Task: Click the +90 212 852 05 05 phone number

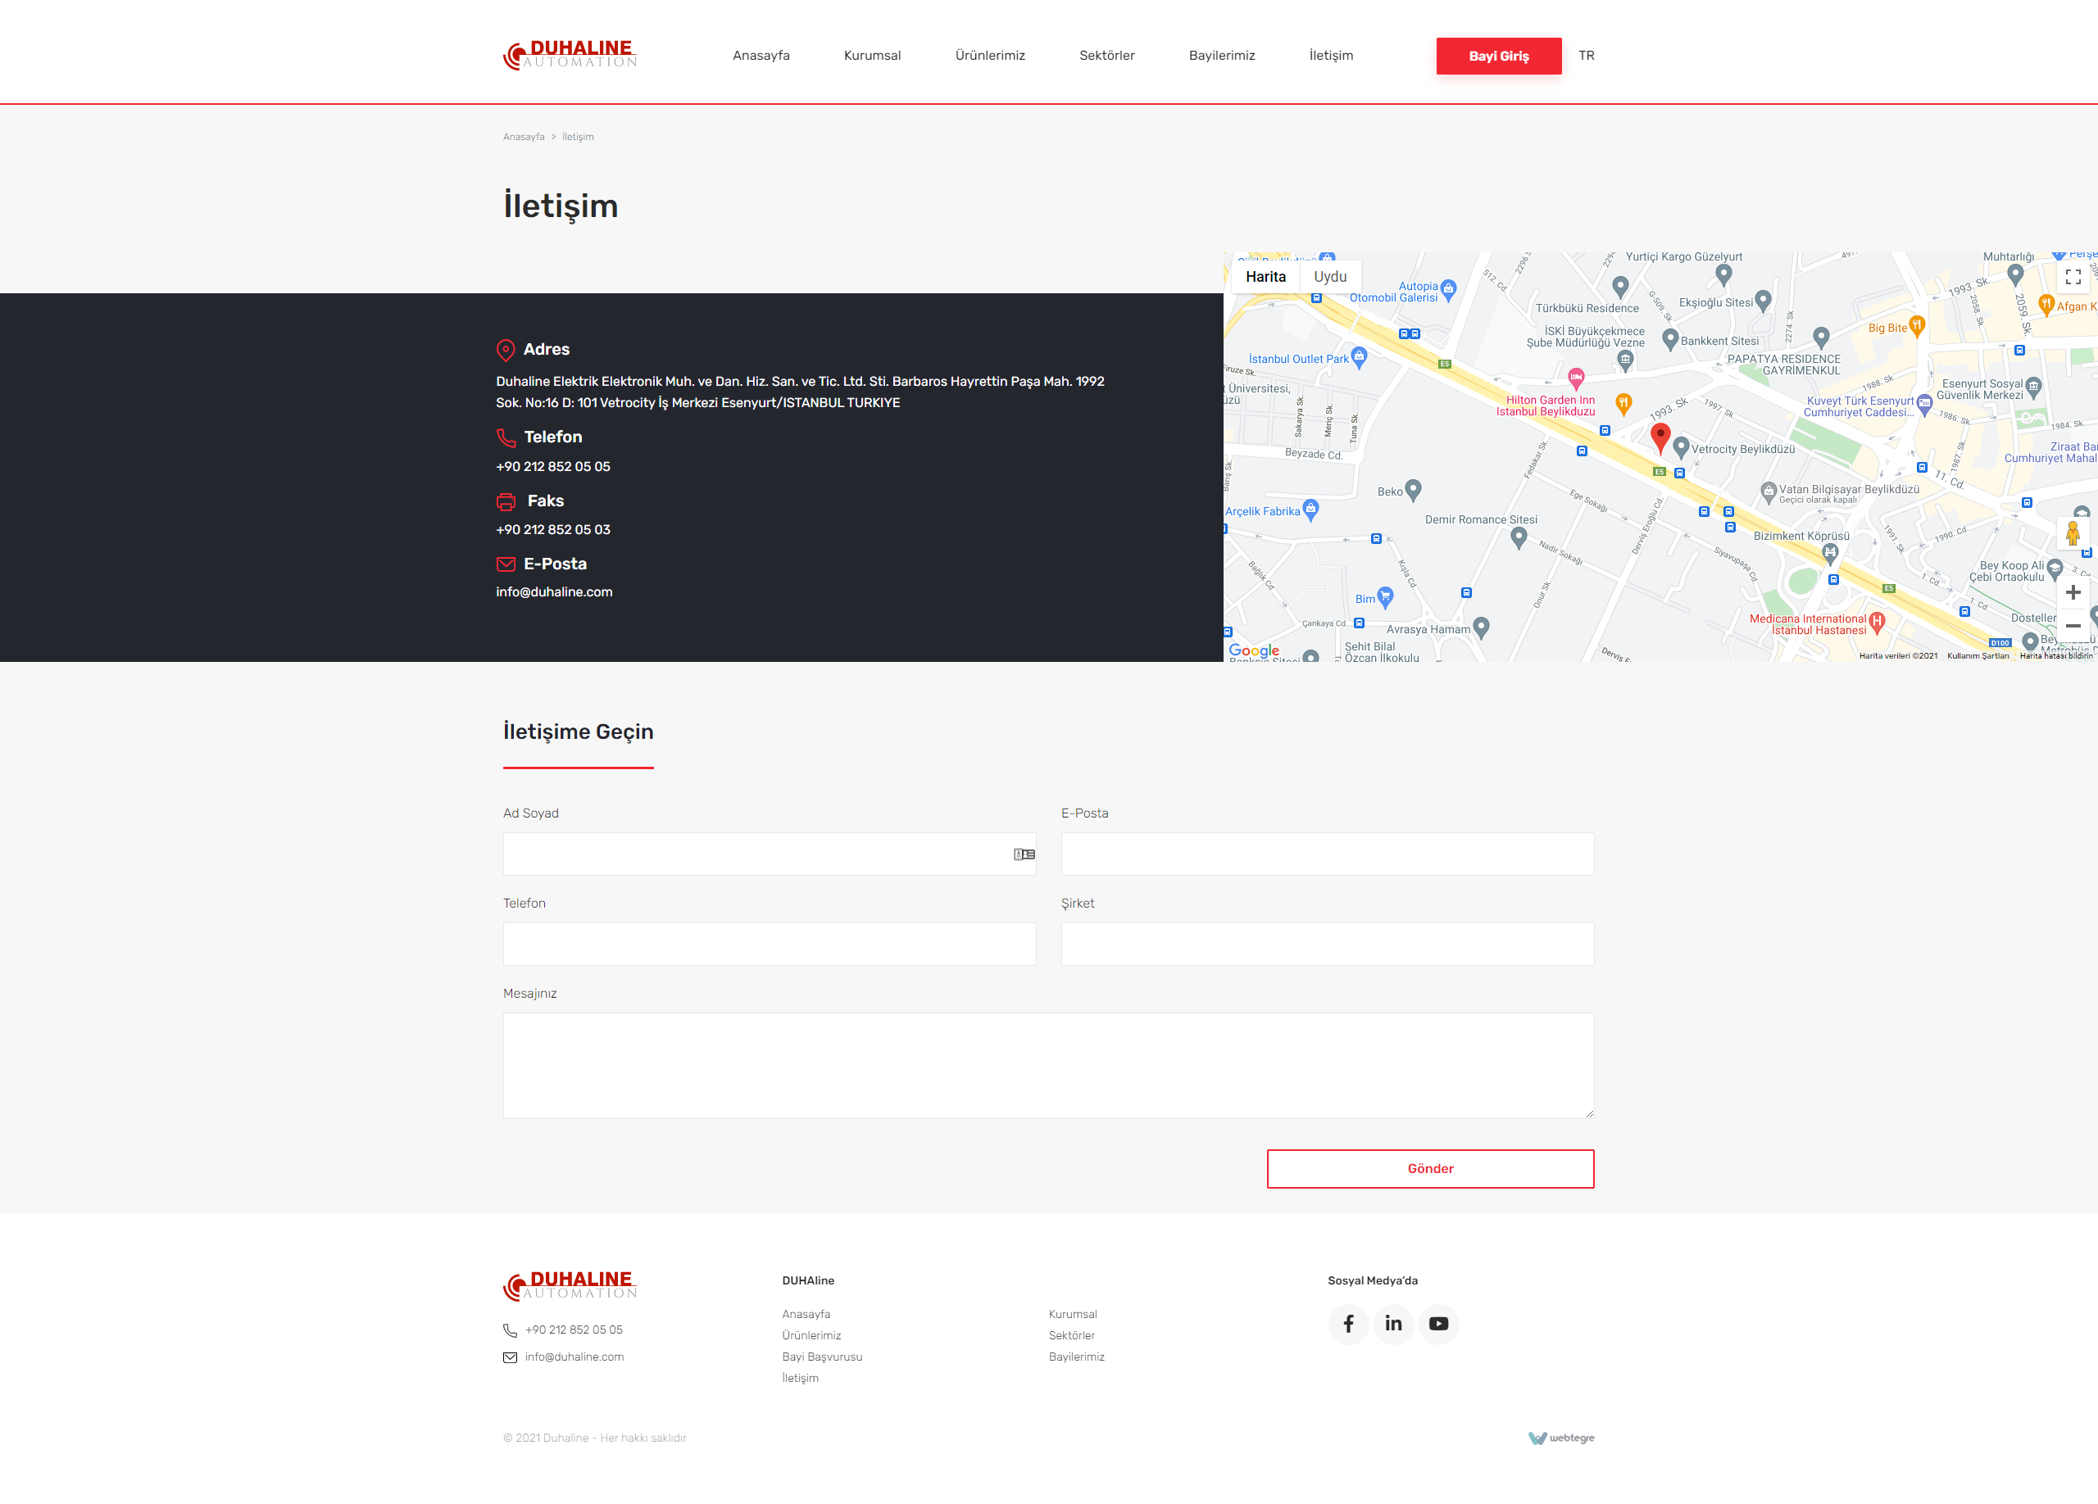Action: (x=553, y=467)
